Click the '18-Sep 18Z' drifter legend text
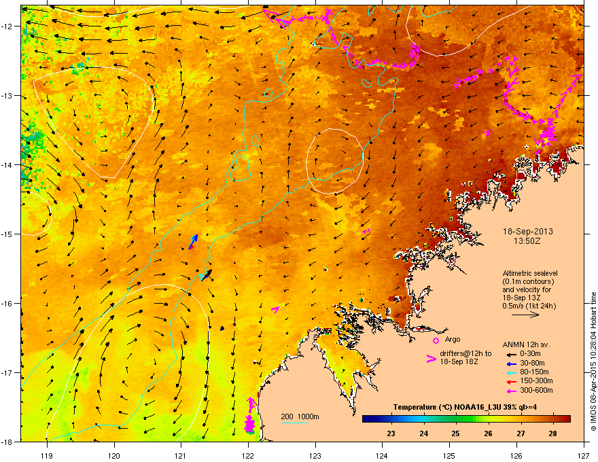The image size is (598, 462). tap(459, 361)
